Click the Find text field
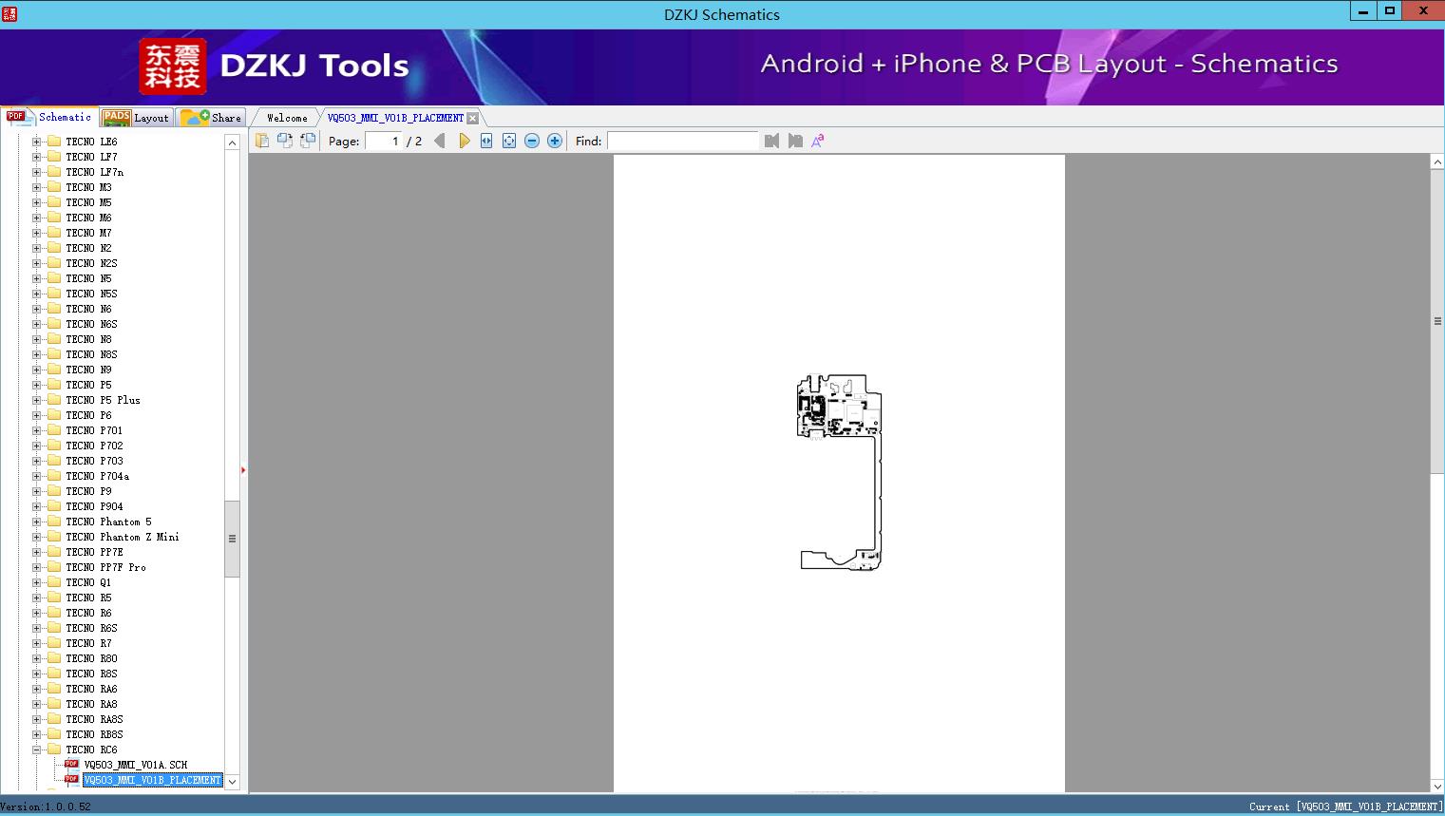 [x=683, y=141]
